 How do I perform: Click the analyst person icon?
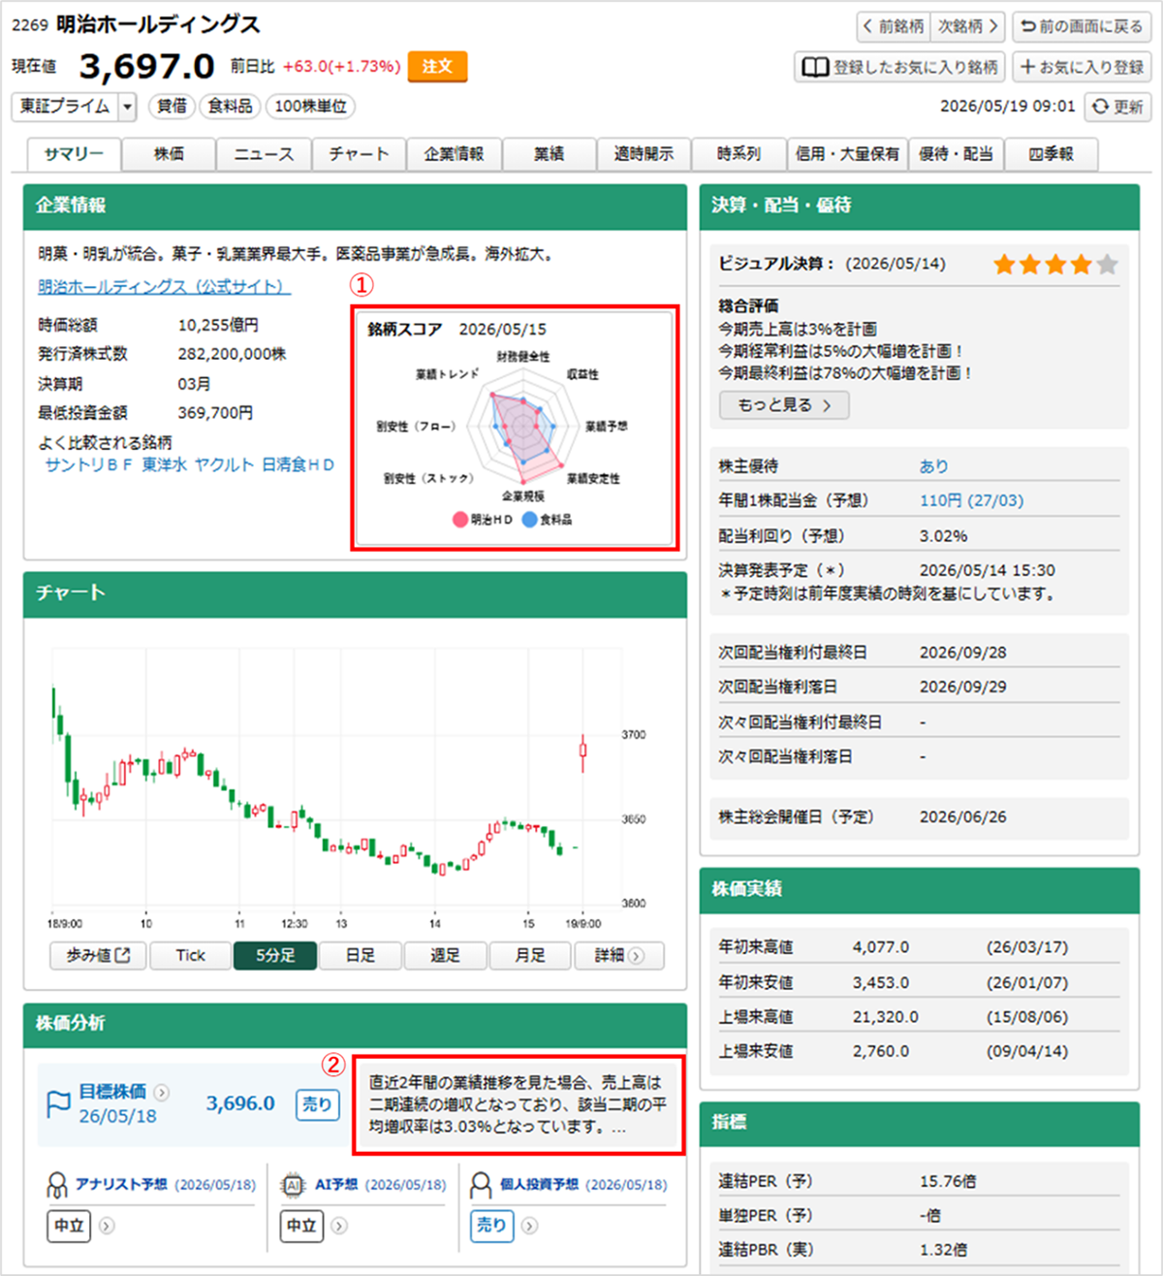tap(57, 1185)
